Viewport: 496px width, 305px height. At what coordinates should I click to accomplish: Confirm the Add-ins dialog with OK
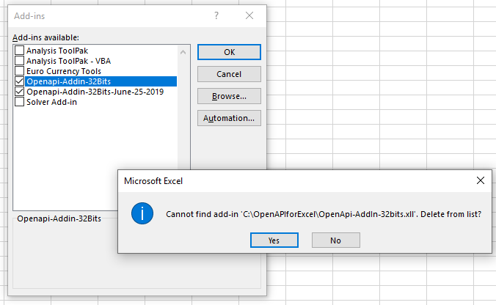(229, 52)
